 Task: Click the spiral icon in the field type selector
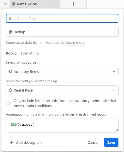tap(11, 32)
